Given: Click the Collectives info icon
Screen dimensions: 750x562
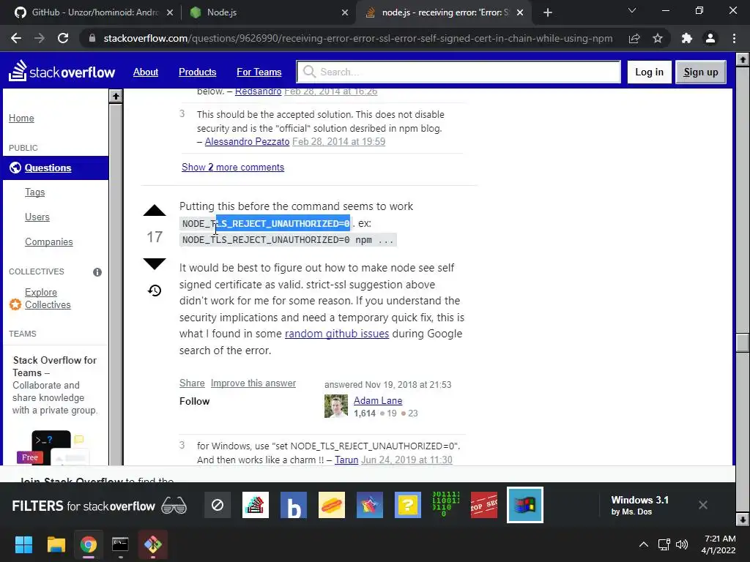Looking at the screenshot, I should [x=97, y=272].
